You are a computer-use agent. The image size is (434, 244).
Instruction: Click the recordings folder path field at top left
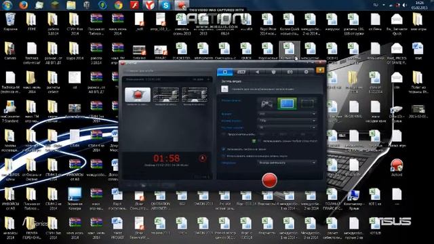tap(167, 71)
